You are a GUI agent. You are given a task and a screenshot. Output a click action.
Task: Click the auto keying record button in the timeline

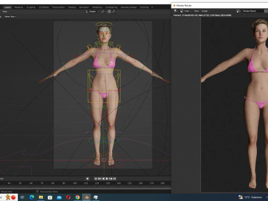pyautogui.click(x=87, y=179)
